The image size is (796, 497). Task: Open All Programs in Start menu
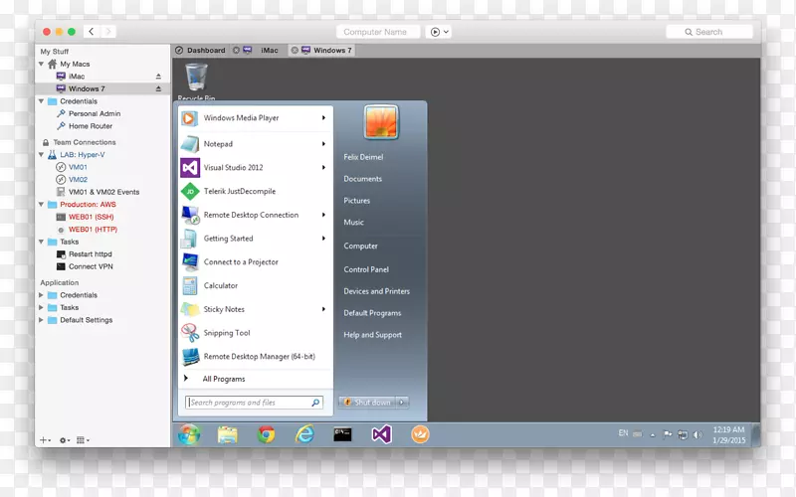tap(223, 379)
